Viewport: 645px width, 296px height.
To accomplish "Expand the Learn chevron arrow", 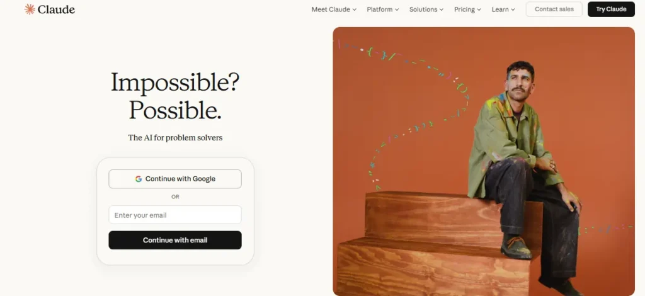I will coord(513,10).
